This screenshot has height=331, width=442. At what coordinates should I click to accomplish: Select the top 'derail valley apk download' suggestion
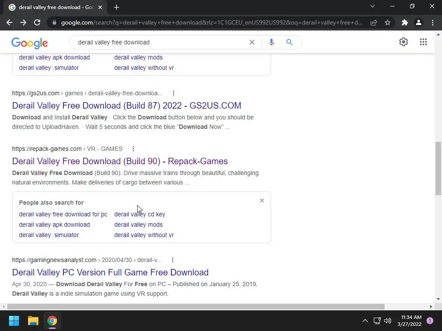pos(54,57)
